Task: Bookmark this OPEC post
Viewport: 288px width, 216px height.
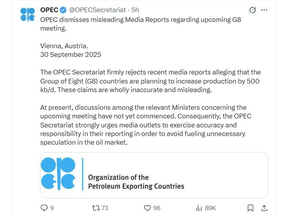Action: [x=251, y=208]
